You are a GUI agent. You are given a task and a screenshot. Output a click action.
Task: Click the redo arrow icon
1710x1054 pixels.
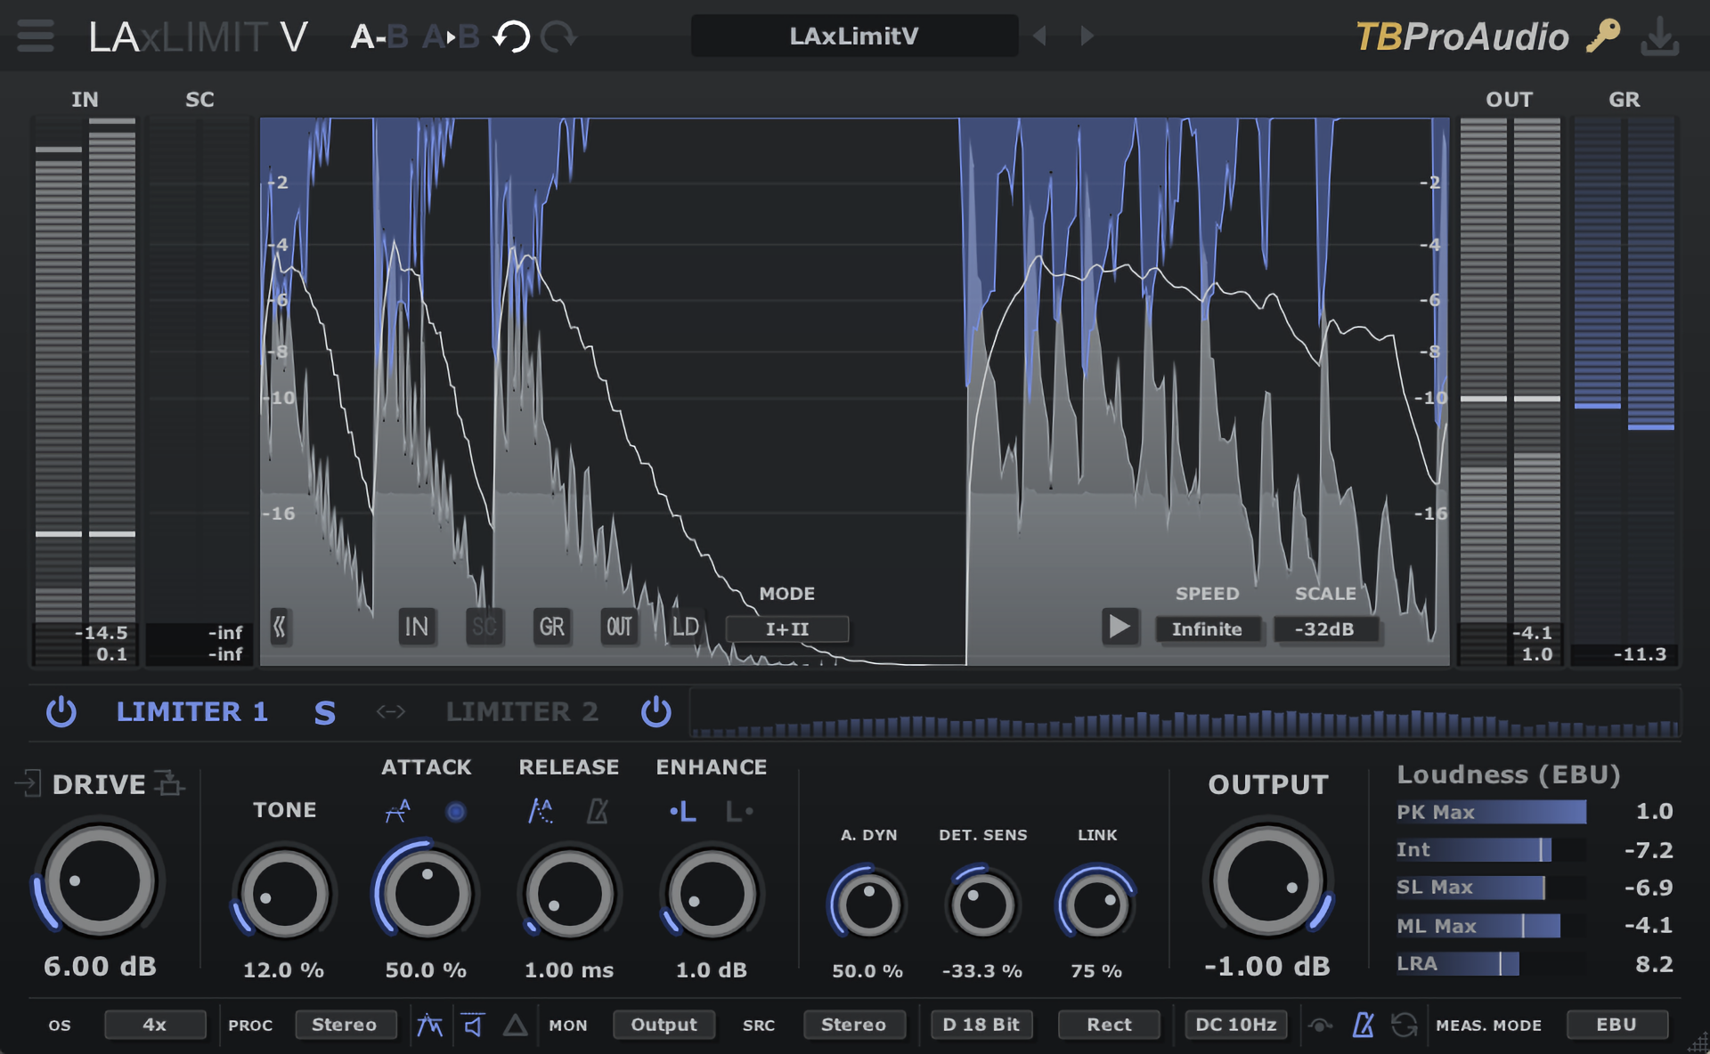559,36
